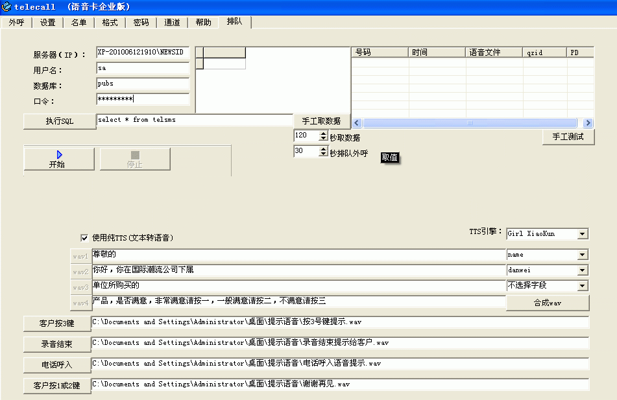Viewport: 617px width, 400px height.
Task: Click the telecall icon in the title bar
Action: coord(6,6)
